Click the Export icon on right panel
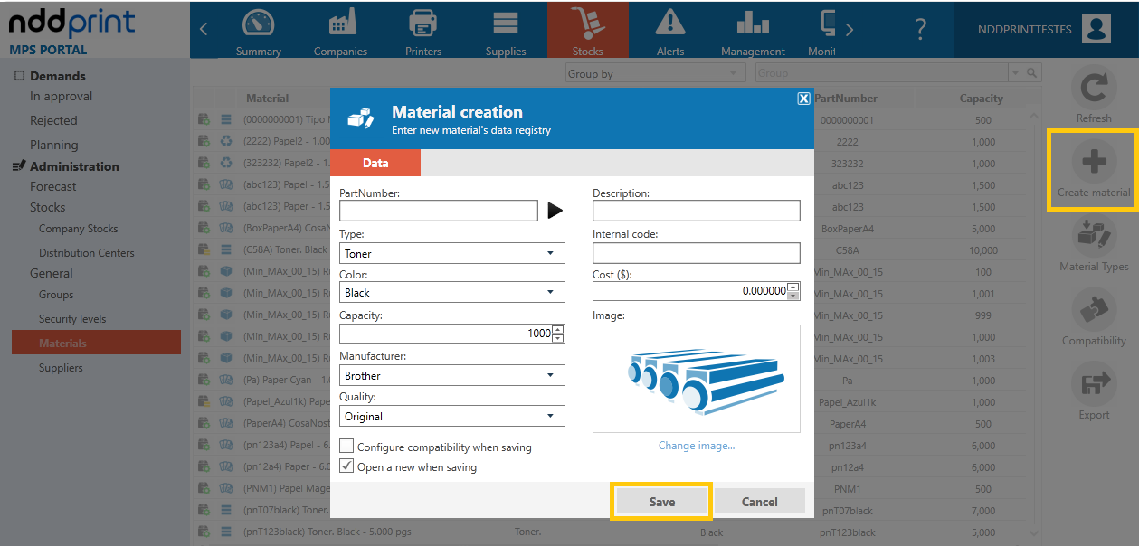The width and height of the screenshot is (1139, 546). [x=1094, y=384]
